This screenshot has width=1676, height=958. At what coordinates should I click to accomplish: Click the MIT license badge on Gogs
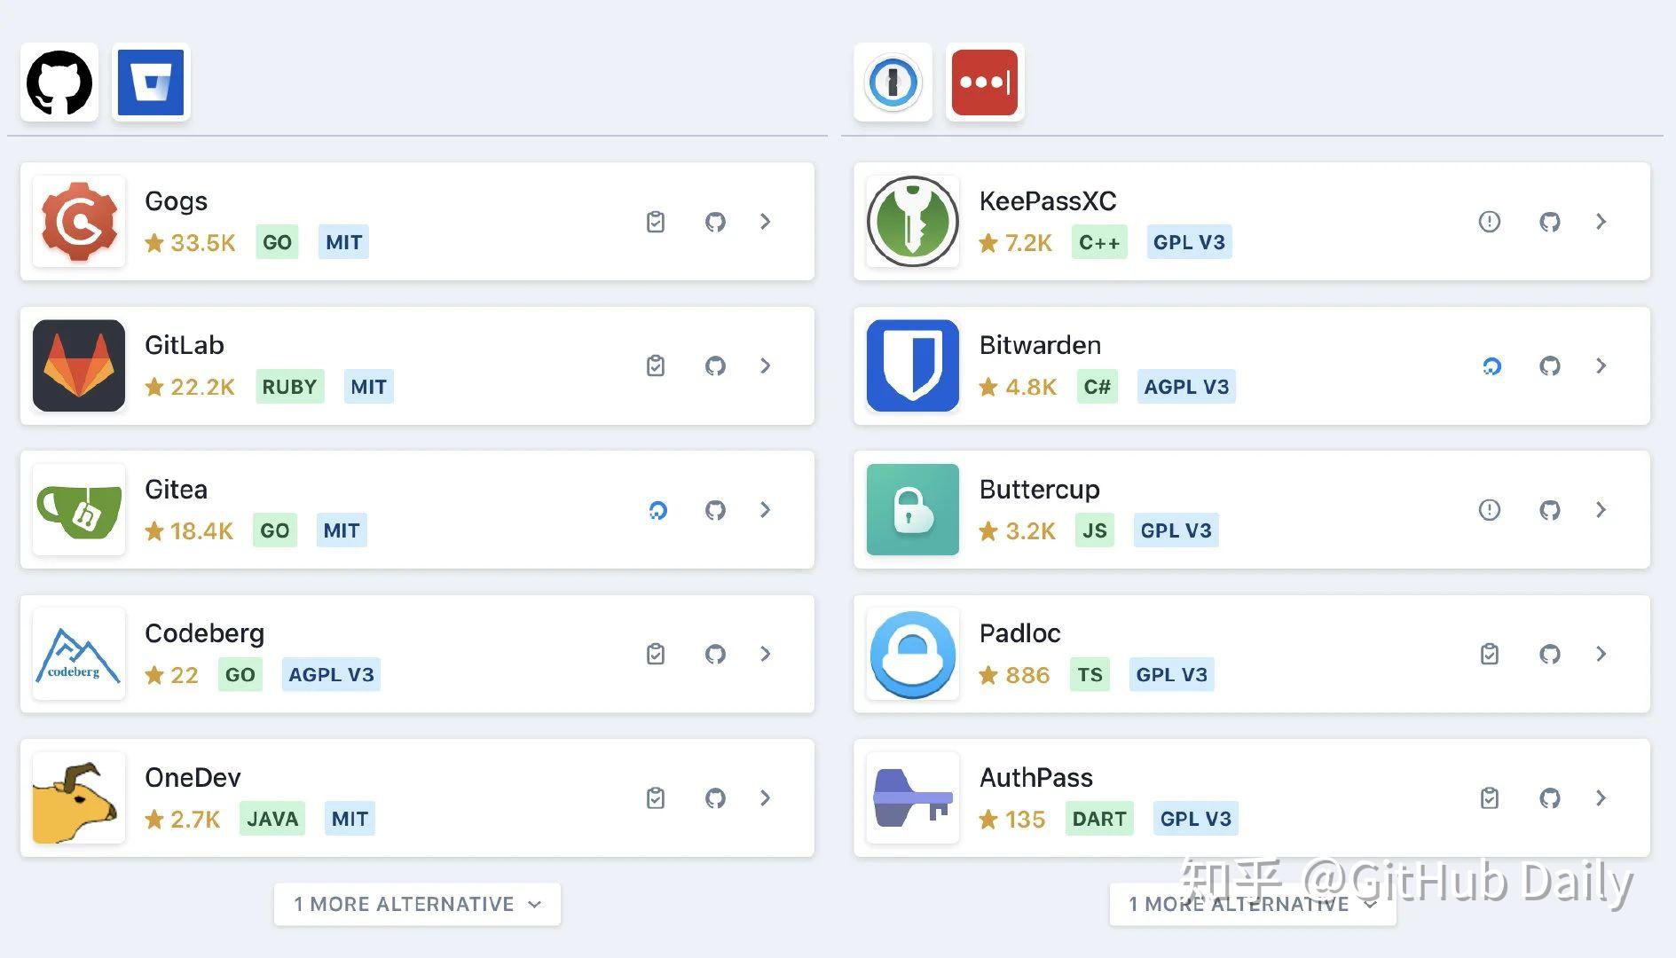343,241
